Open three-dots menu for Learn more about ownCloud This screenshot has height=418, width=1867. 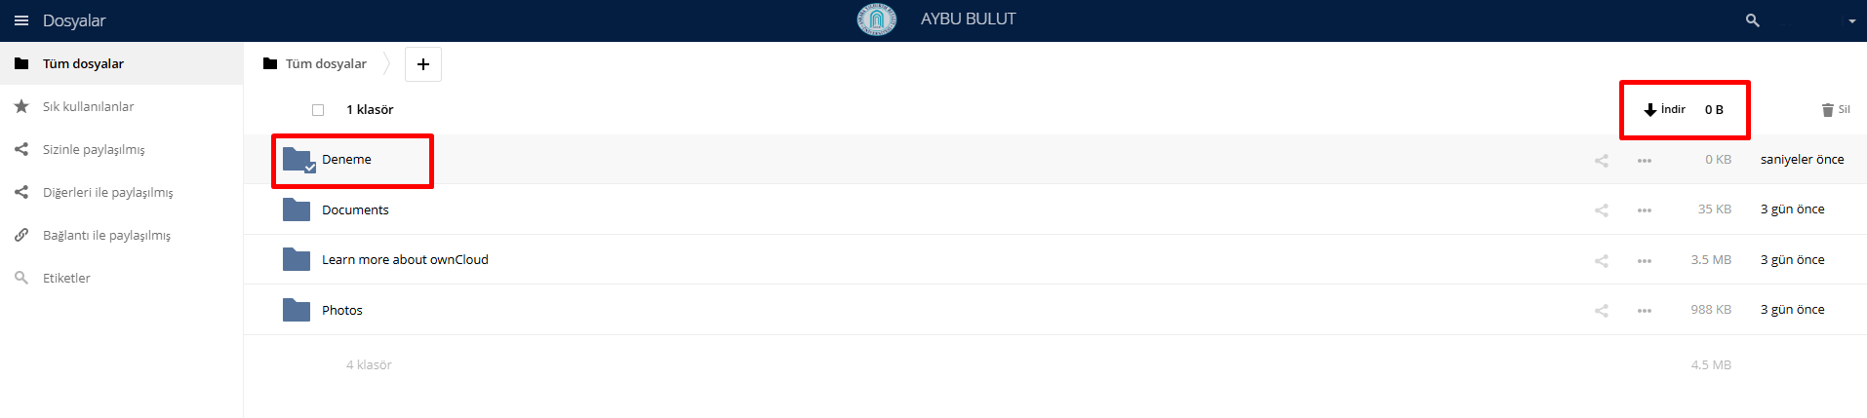[x=1645, y=261]
